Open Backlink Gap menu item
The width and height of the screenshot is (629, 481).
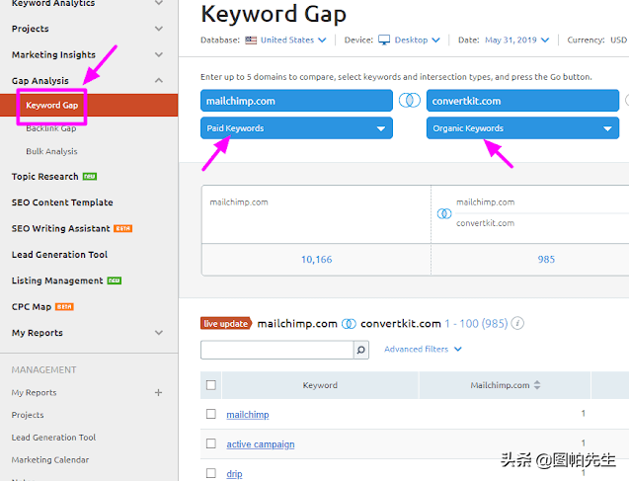51,128
